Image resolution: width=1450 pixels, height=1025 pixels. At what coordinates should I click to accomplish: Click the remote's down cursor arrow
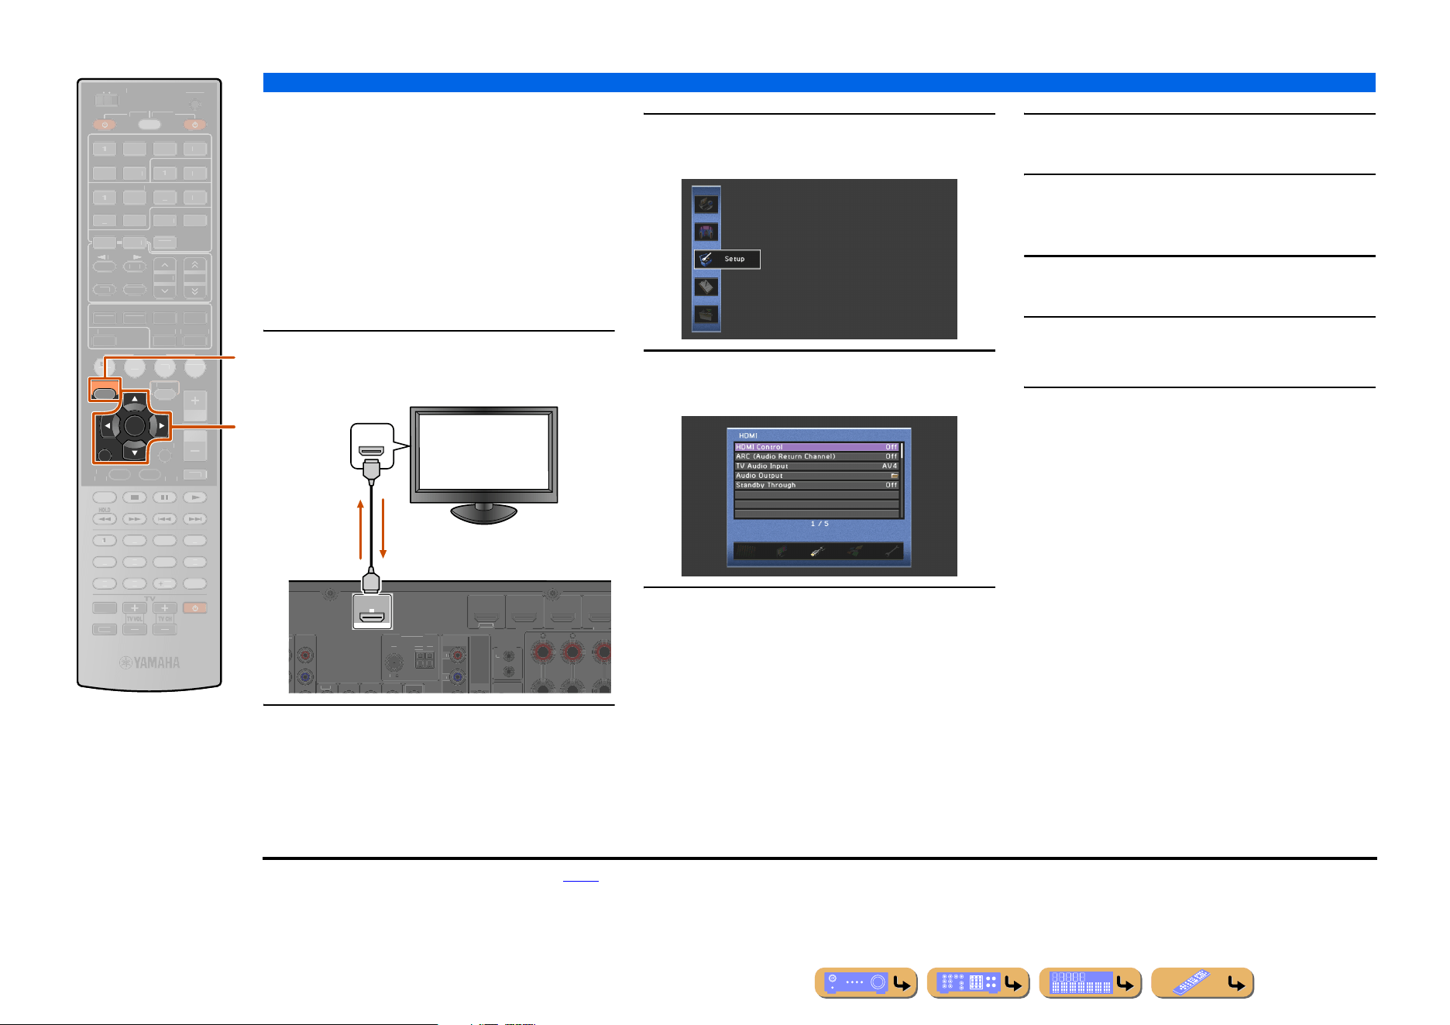click(135, 452)
